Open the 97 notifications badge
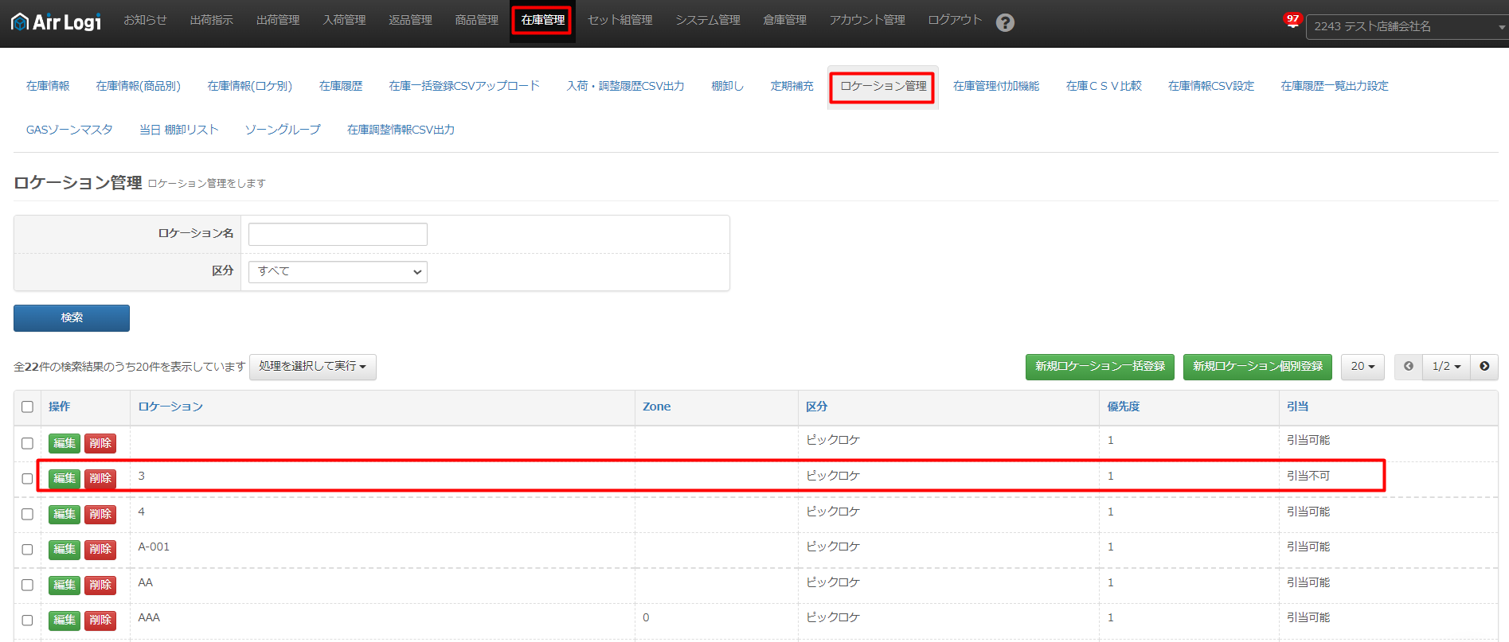This screenshot has width=1509, height=642. 1292,19
